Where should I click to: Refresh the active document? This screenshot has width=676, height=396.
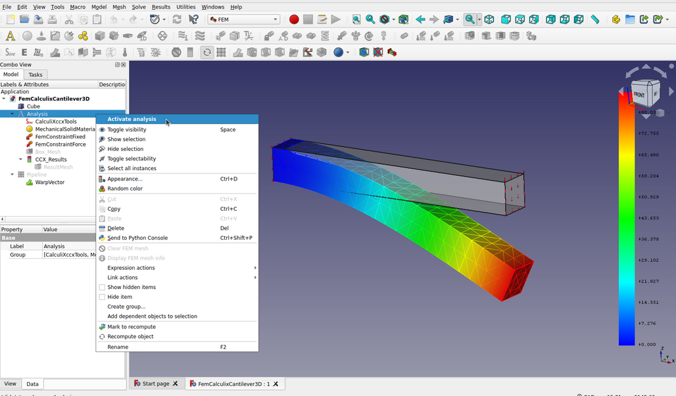pyautogui.click(x=176, y=19)
